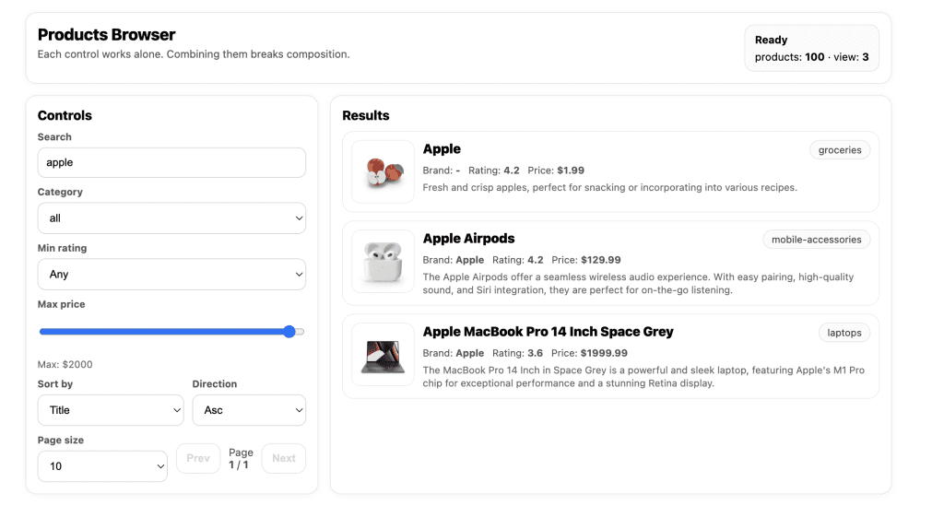
Task: Click the MacBook Pro thumbnail image
Action: 383,355
